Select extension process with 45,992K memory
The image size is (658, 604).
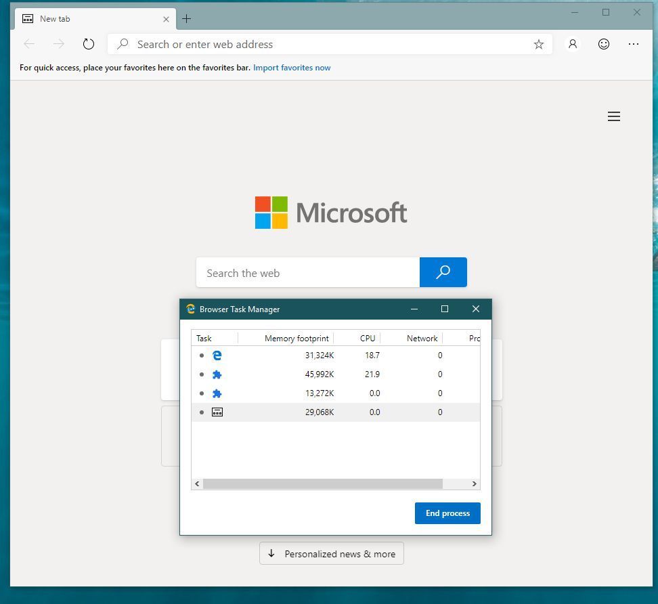[x=336, y=374]
